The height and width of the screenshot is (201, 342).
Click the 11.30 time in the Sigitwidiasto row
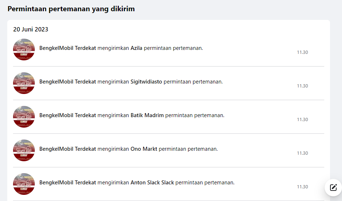point(303,86)
